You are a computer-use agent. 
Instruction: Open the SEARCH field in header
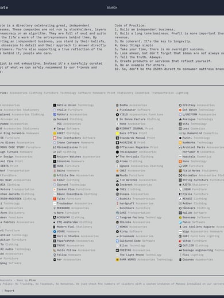112,7
